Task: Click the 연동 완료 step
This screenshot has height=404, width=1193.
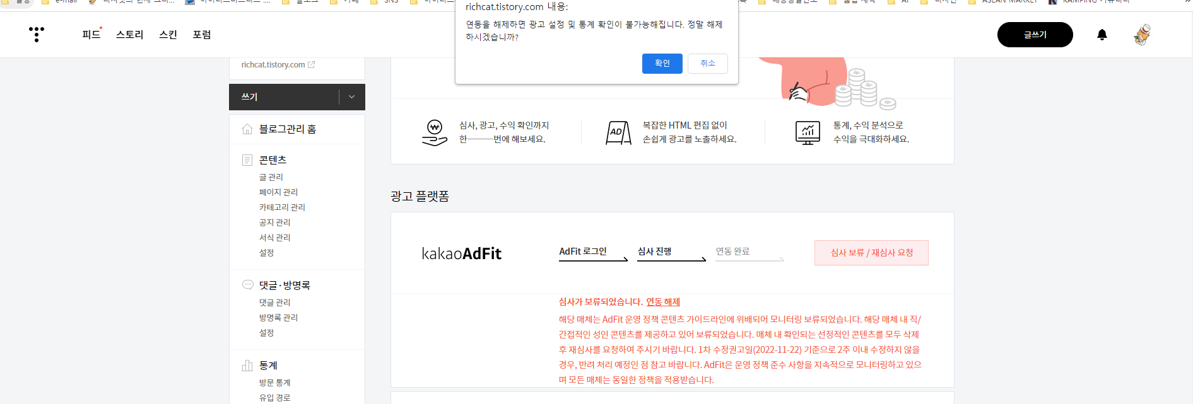Action: click(x=732, y=251)
